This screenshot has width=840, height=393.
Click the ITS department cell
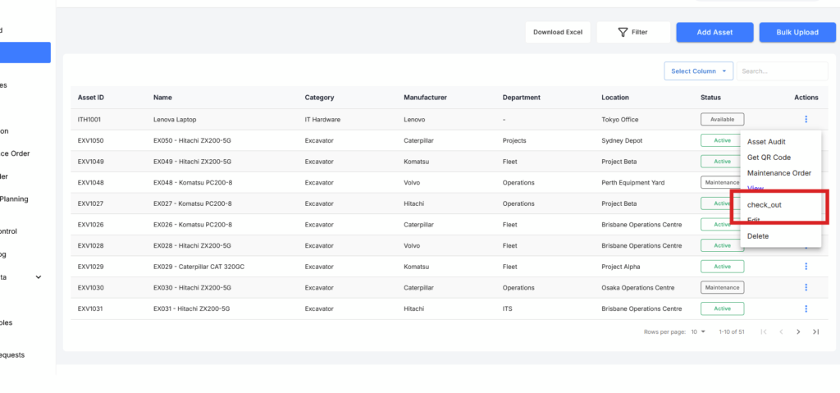507,308
